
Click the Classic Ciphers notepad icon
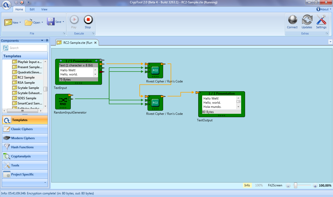pyautogui.click(x=7, y=129)
